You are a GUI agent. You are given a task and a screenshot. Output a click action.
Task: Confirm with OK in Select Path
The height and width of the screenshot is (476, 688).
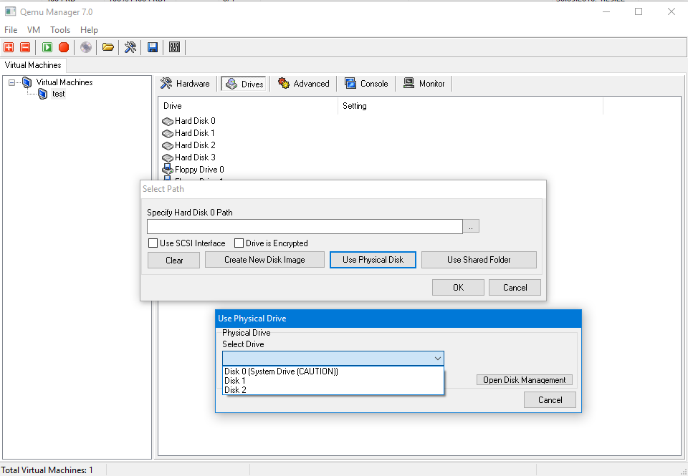tap(458, 288)
